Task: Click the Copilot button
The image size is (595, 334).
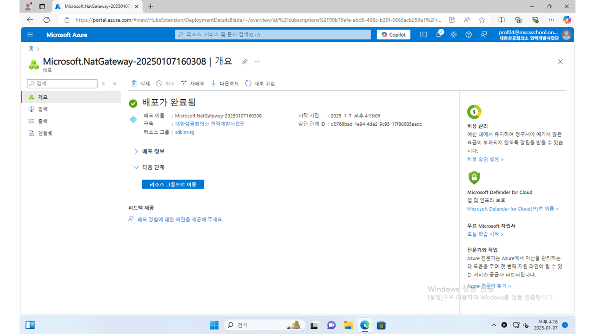Action: pos(394,35)
